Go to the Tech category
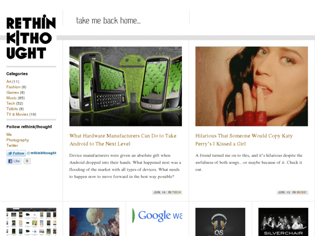 pyautogui.click(x=11, y=103)
